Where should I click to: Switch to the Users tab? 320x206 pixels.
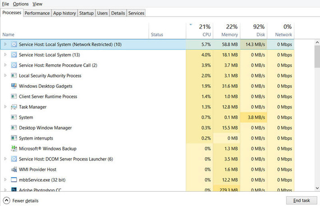coord(102,13)
